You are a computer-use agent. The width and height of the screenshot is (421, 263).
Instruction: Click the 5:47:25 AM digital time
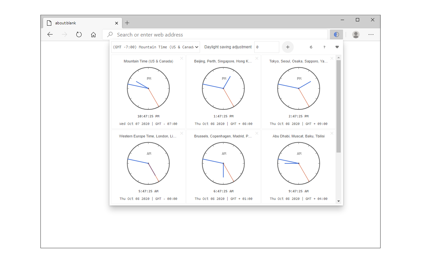[x=148, y=191]
